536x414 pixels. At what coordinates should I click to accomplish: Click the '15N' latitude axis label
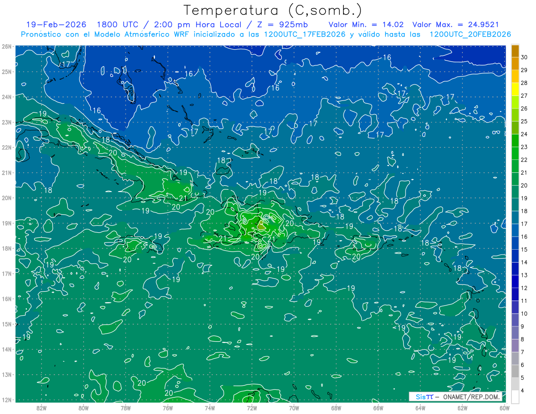coord(7,324)
